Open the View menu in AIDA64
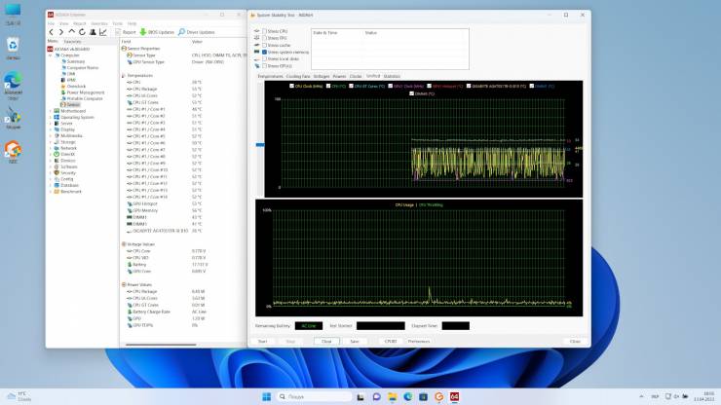The image size is (721, 405). point(64,23)
